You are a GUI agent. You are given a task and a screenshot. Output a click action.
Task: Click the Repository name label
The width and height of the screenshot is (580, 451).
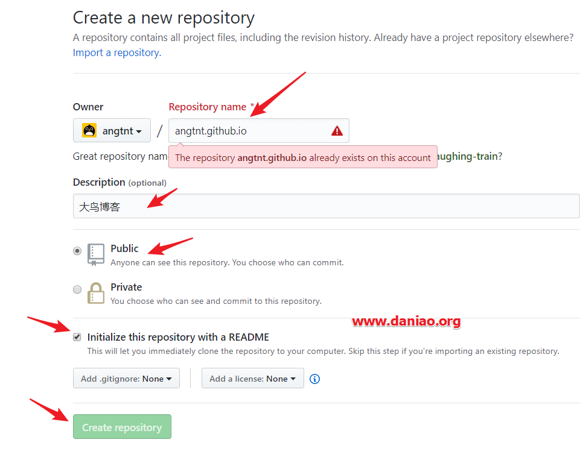208,107
